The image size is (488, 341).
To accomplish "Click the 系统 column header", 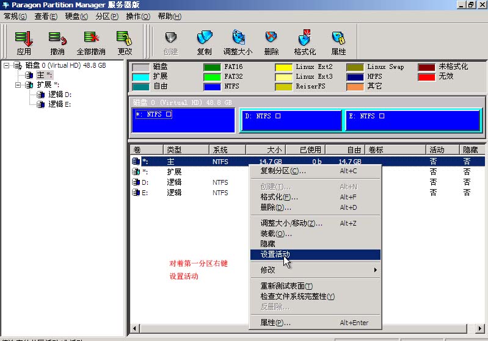I will pyautogui.click(x=227, y=150).
